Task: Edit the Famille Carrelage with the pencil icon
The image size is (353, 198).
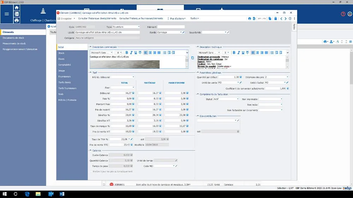Action: point(184,32)
